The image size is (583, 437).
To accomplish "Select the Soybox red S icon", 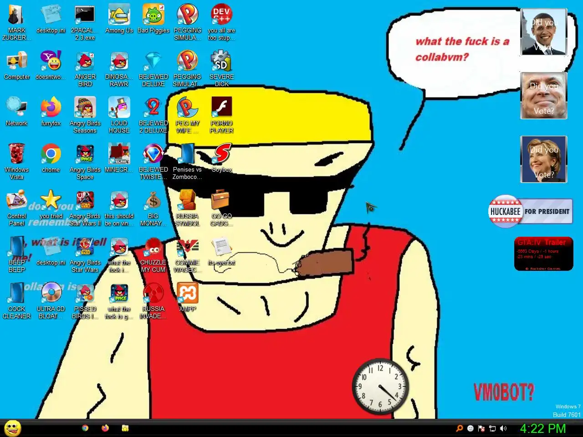I will click(221, 158).
